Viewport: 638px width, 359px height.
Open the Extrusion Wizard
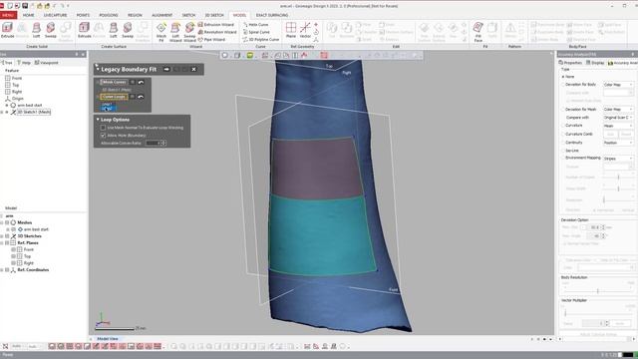(216, 24)
